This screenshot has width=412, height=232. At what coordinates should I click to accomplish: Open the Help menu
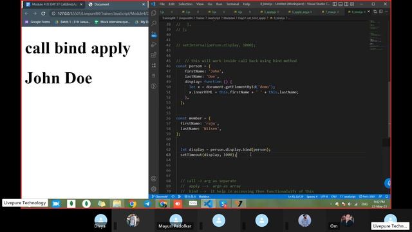point(247,4)
